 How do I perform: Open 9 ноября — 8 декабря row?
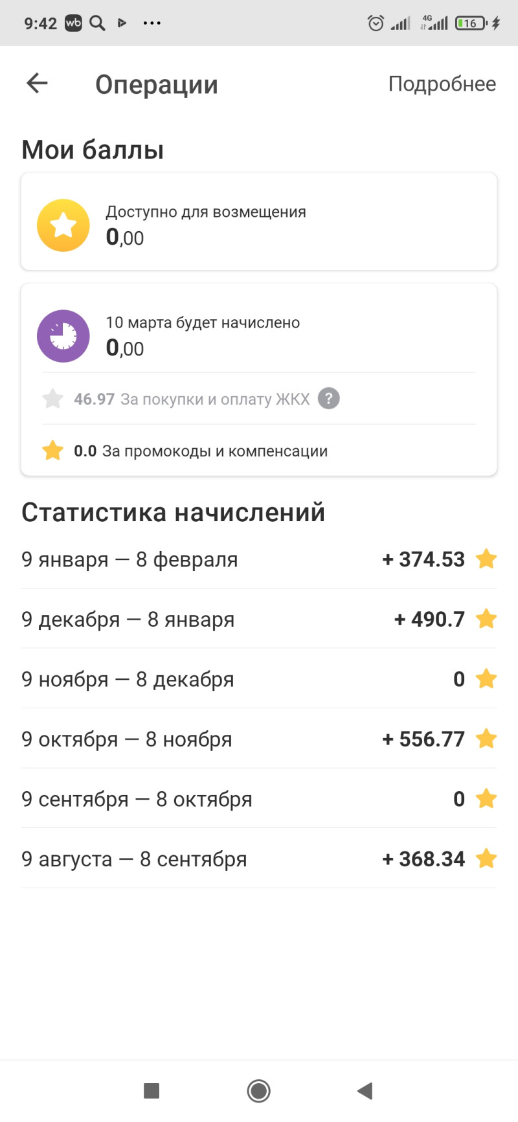[x=128, y=679]
